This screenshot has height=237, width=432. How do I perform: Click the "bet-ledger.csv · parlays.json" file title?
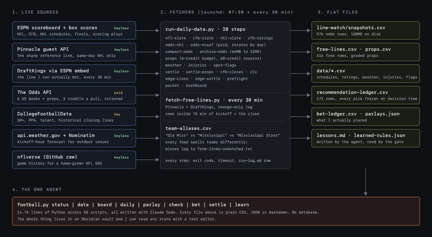(358, 114)
